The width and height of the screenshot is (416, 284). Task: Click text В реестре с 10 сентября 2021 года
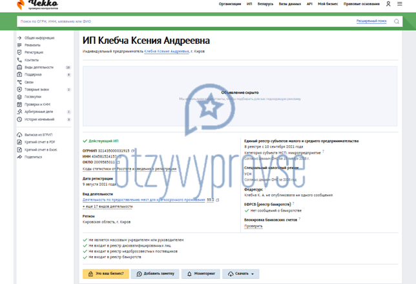pyautogui.click(x=273, y=147)
